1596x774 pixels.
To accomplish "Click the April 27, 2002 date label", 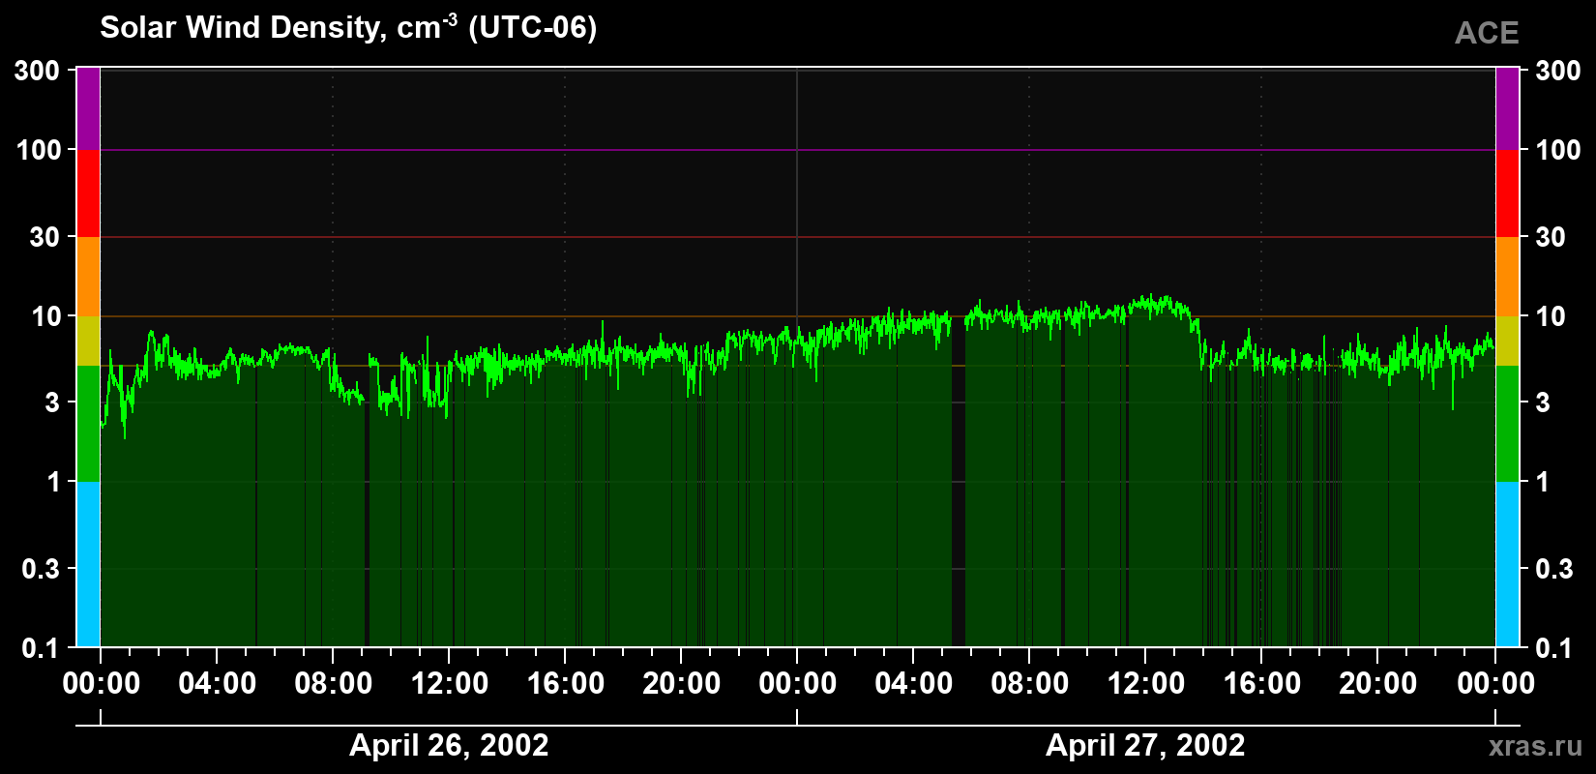I will (x=1145, y=745).
